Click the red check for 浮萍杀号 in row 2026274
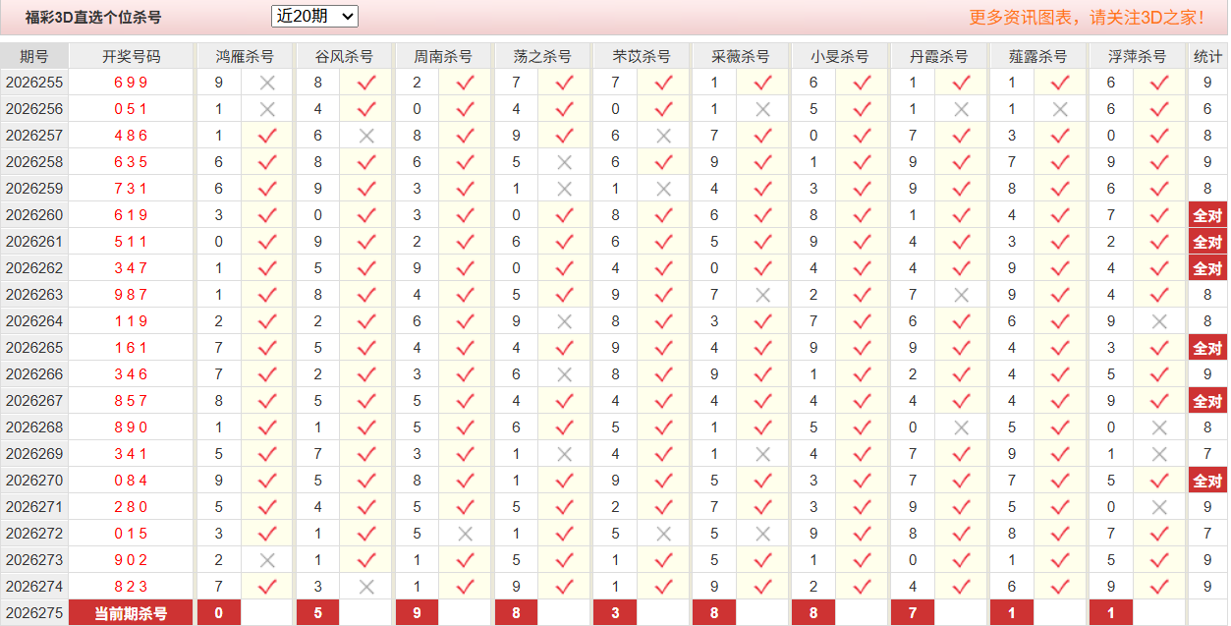This screenshot has height=626, width=1231. 1160,587
